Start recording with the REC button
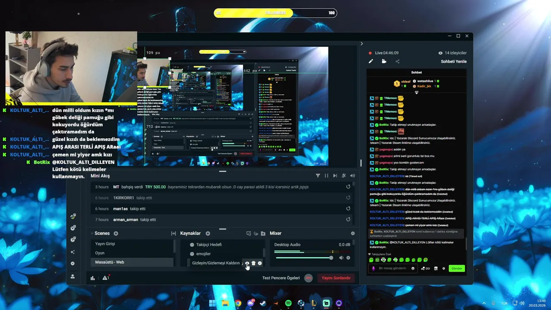Screen dimensions: 551x310 click(x=308, y=278)
